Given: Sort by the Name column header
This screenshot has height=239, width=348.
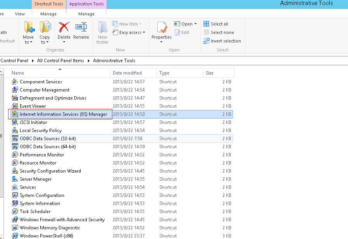Looking at the screenshot, I should click(57, 73).
